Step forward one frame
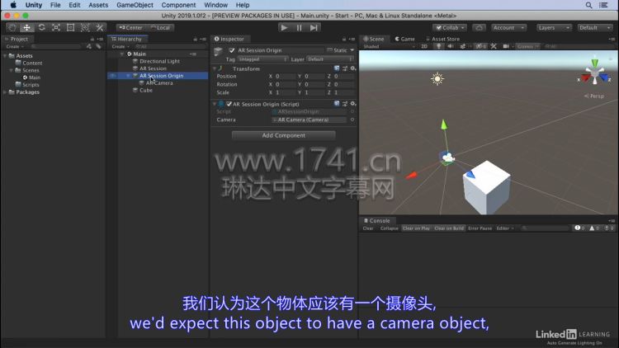The image size is (619, 348). pos(314,27)
